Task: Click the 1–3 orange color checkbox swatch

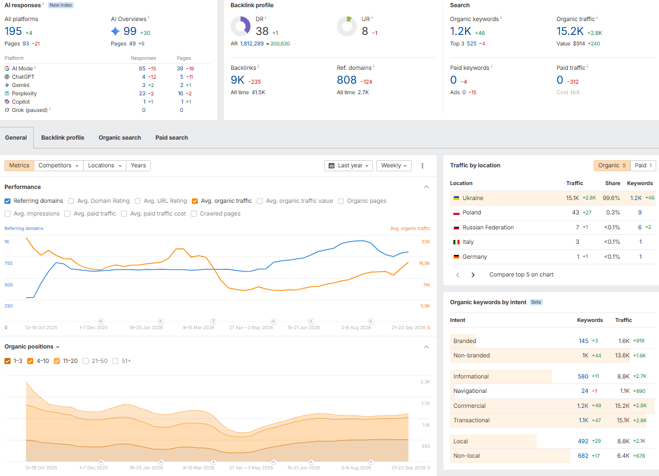Action: (8, 361)
